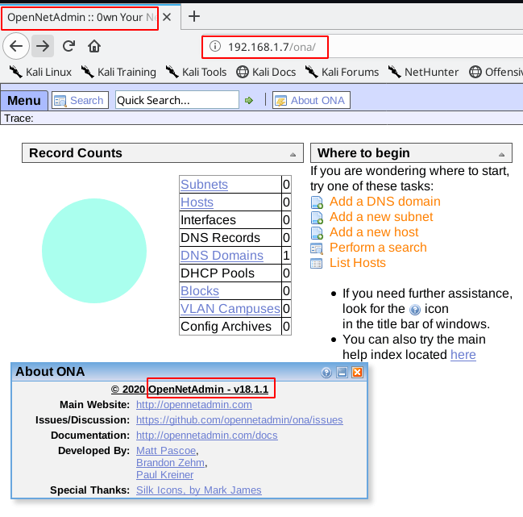The image size is (523, 517).
Task: Open the VLAN Campuses link
Action: click(230, 308)
